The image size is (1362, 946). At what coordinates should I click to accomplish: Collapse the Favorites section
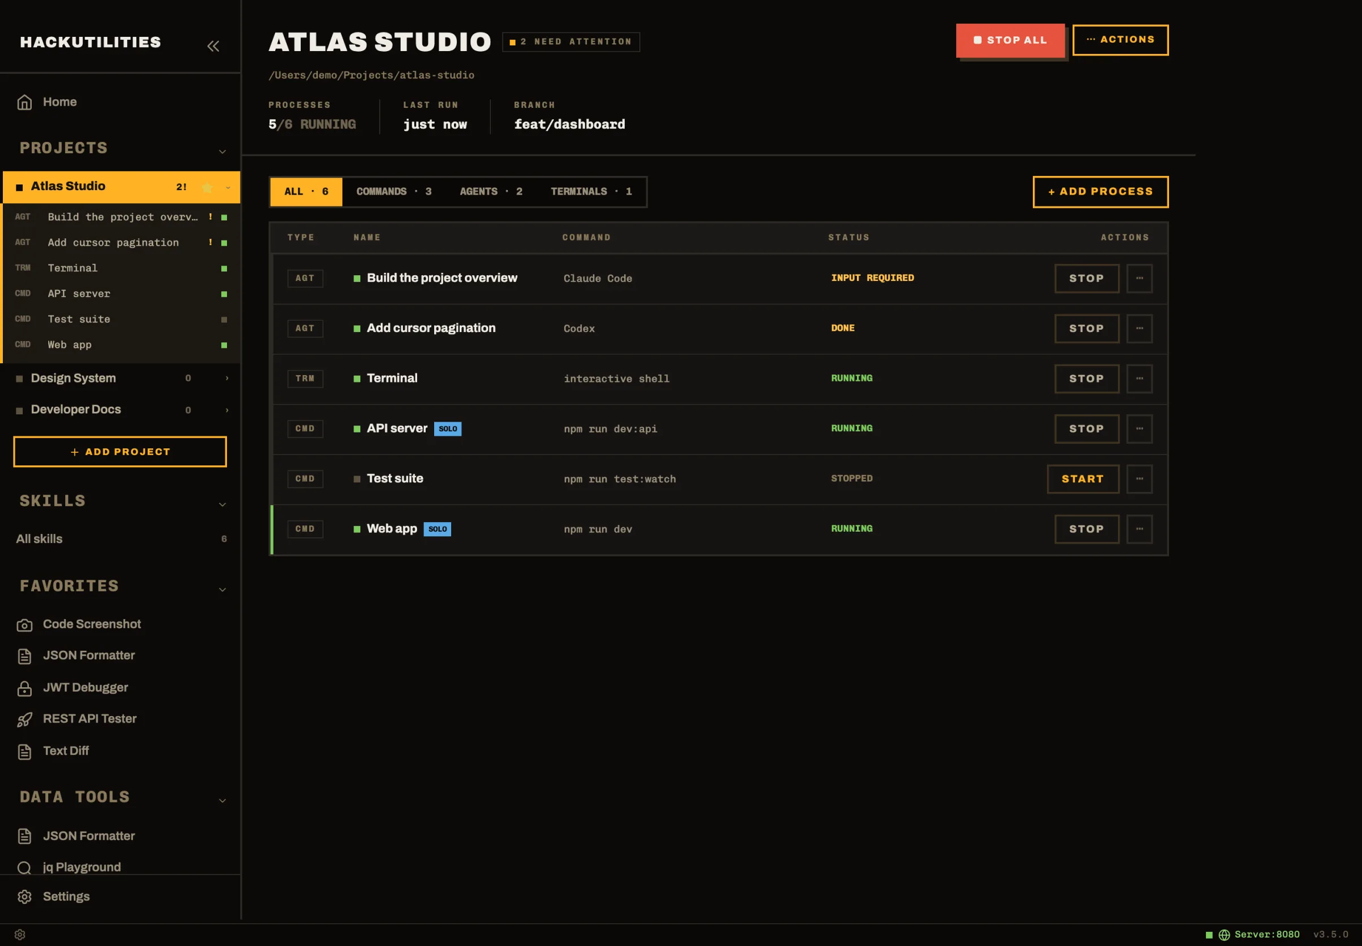click(222, 589)
